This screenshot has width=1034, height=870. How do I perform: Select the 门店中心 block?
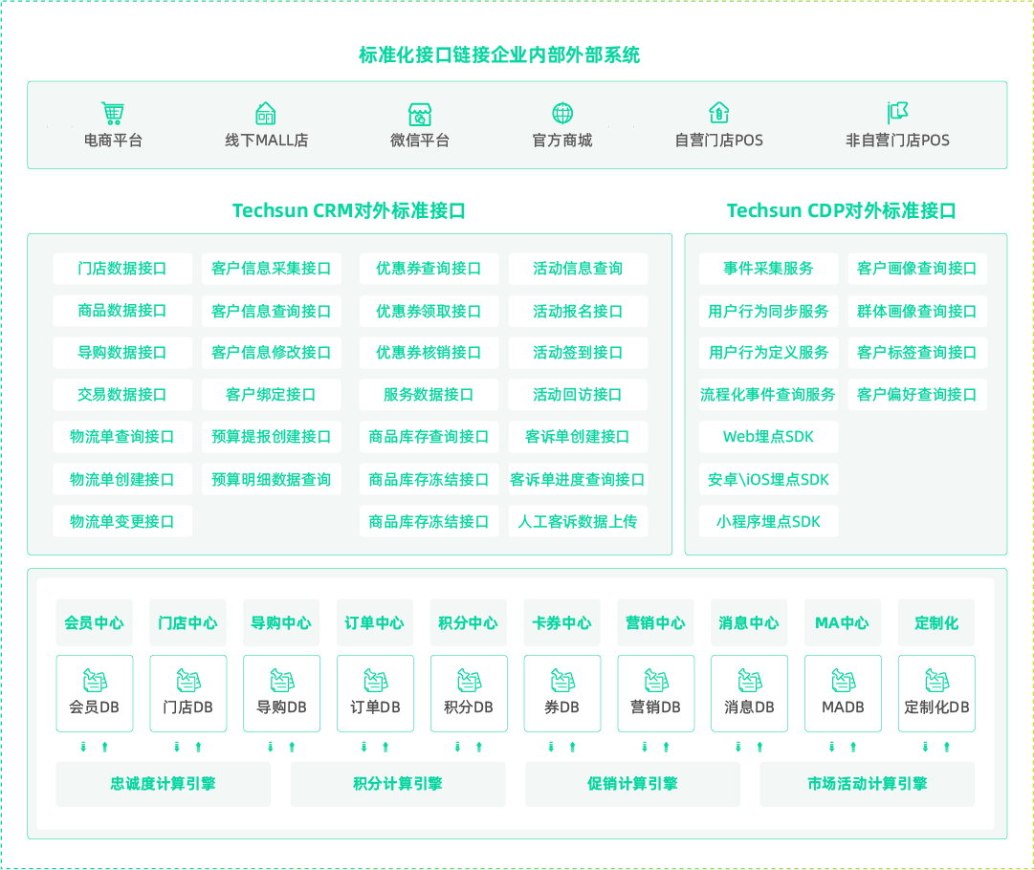pos(187,622)
